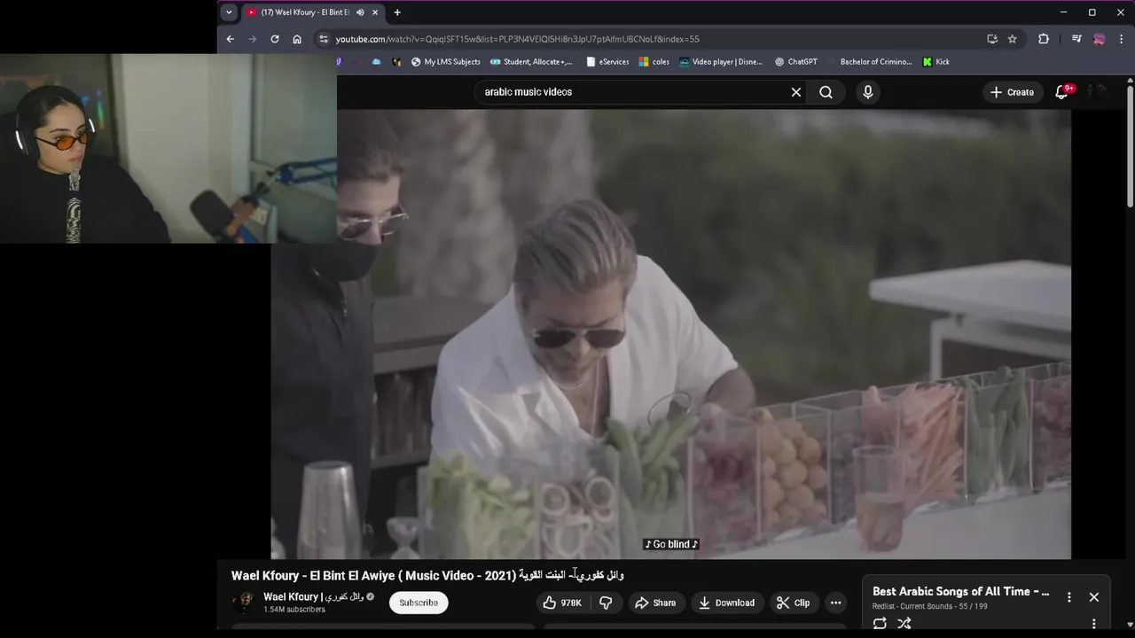Screen dimensions: 1135x638
Task: Open the Chrome three-dot menu
Action: [1122, 39]
